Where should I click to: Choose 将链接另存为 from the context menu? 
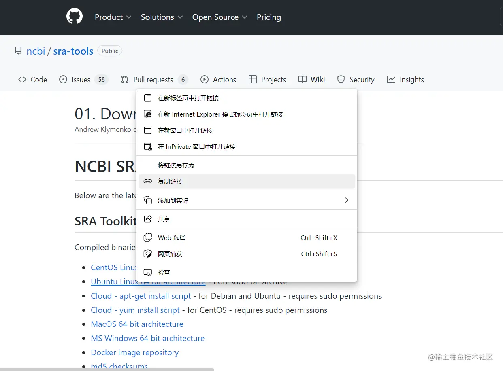click(x=247, y=165)
